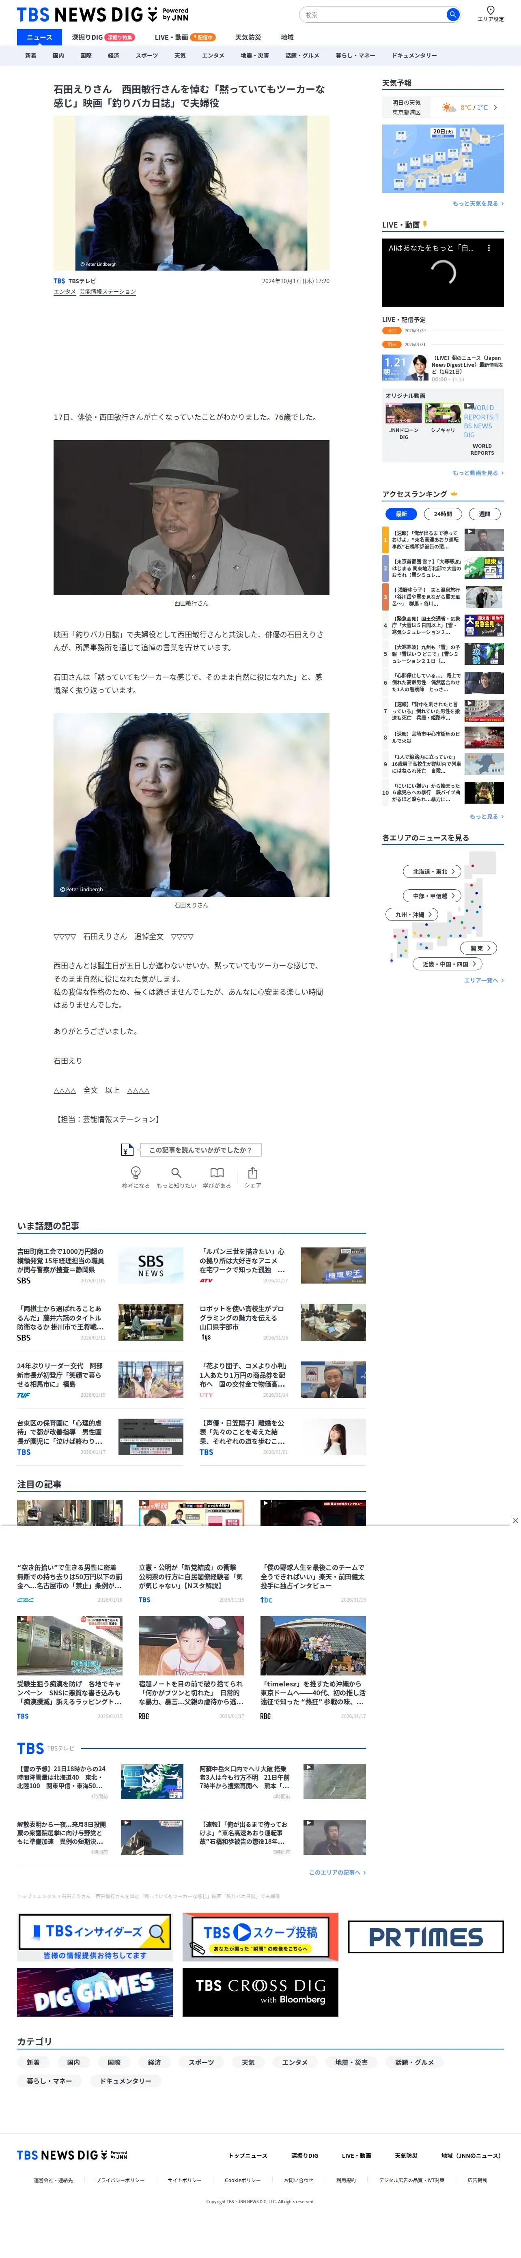
Task: Follow エリア一覧へ link
Action: click(x=484, y=980)
